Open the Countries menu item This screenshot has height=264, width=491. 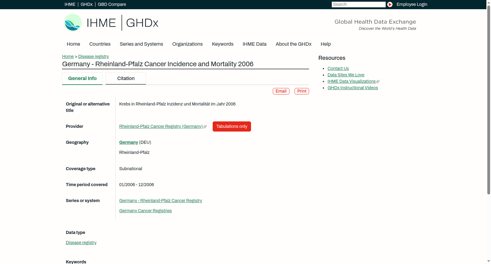click(x=100, y=44)
